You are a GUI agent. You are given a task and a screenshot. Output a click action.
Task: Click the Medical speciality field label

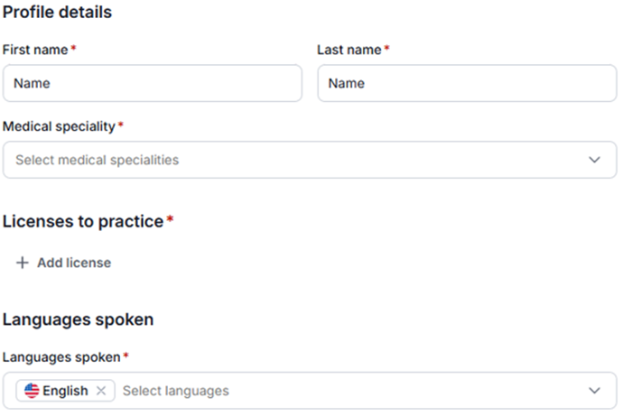pyautogui.click(x=59, y=126)
